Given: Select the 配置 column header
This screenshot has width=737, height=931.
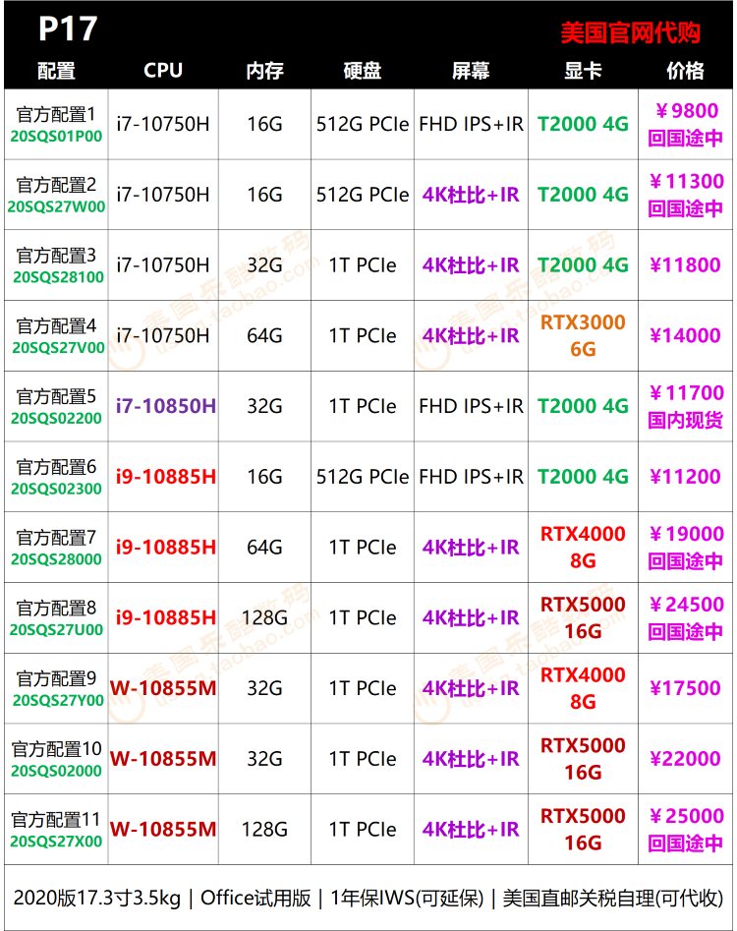Looking at the screenshot, I should coord(56,71).
